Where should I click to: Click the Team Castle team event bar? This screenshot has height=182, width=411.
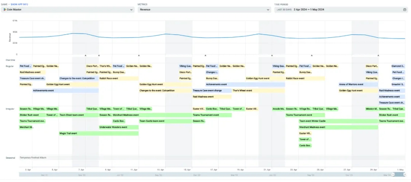coord(165,121)
